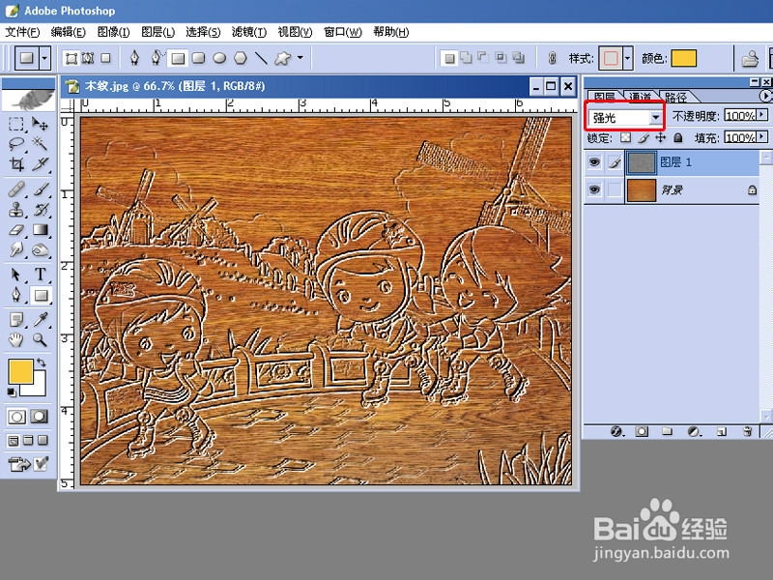Open the 不透明度 opacity slider arrow
The height and width of the screenshot is (580, 773).
762,115
